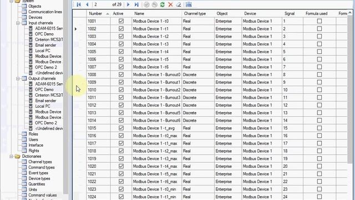
Task: Click the folder icon beside Dictionaries
Action: pos(17,156)
